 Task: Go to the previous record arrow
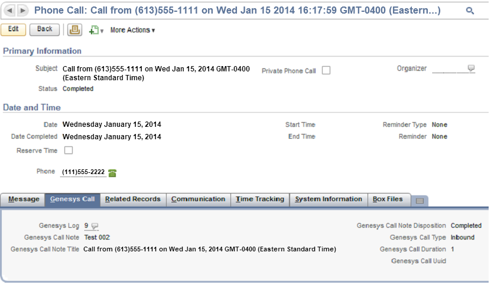tap(10, 11)
